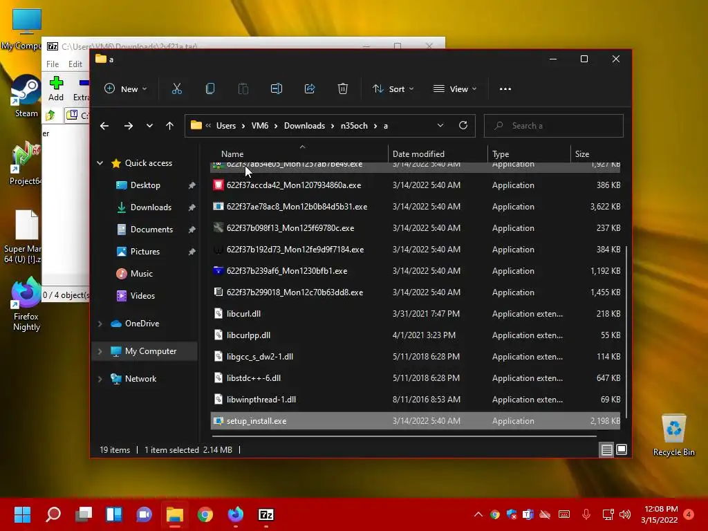Click inside the Search a field
This screenshot has height=531, width=708.
554,126
